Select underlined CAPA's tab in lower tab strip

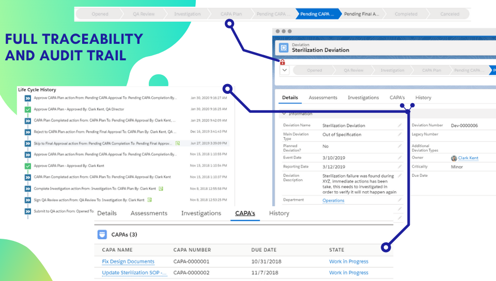pos(245,213)
